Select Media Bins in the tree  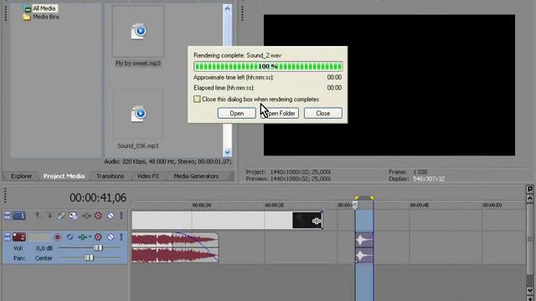tap(46, 17)
